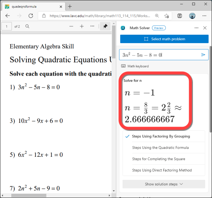212x198 pixels.
Task: Go back to the previous page
Action: [x=8, y=16]
